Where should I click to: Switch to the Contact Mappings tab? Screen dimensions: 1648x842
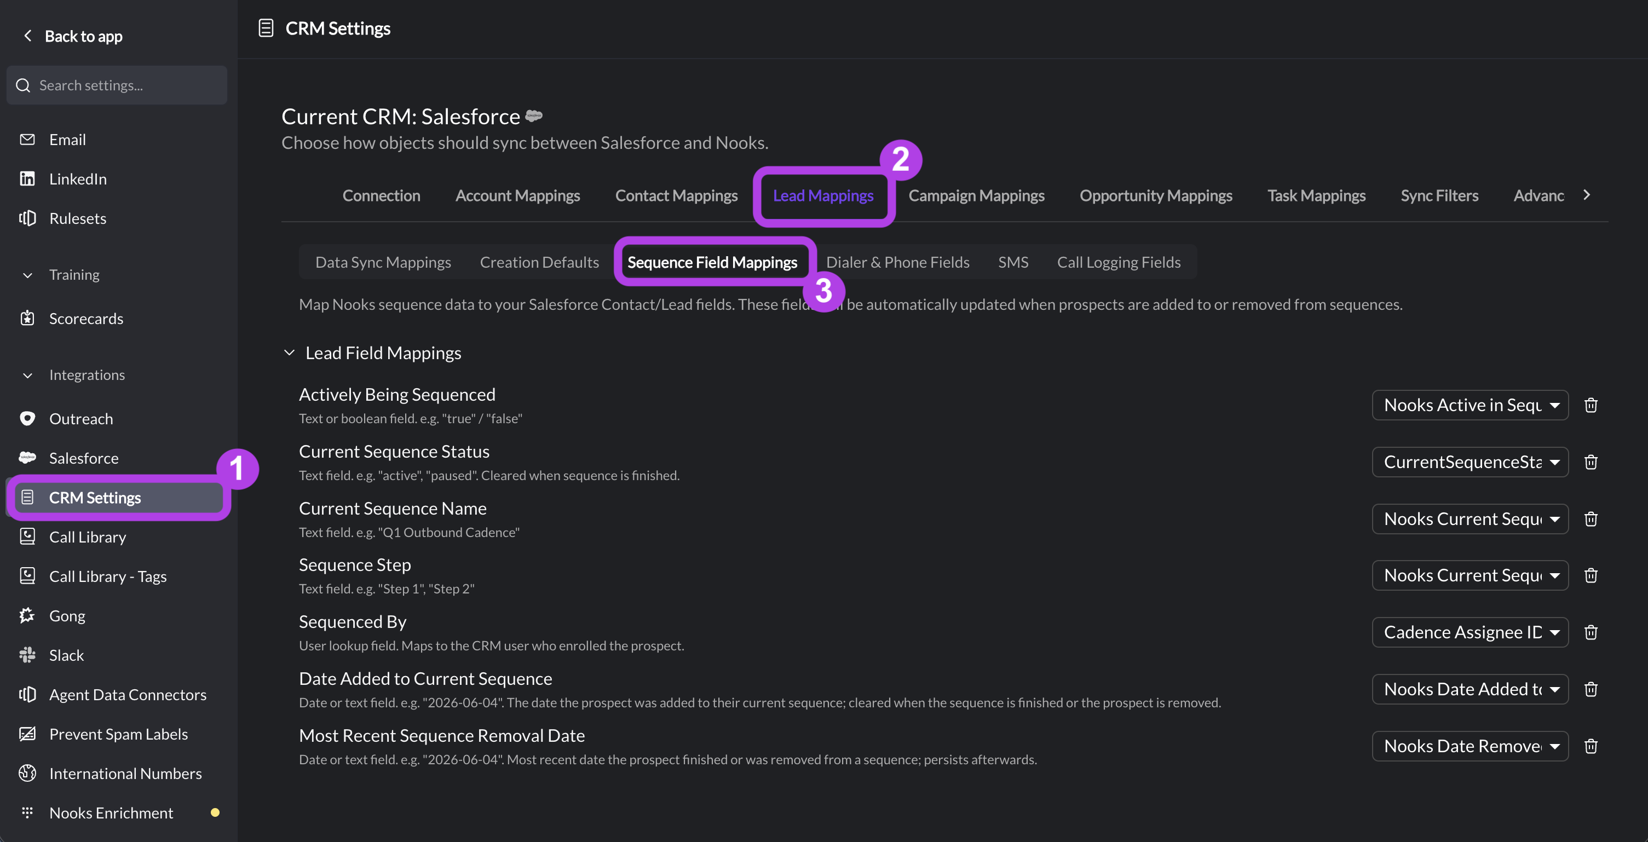(x=676, y=195)
